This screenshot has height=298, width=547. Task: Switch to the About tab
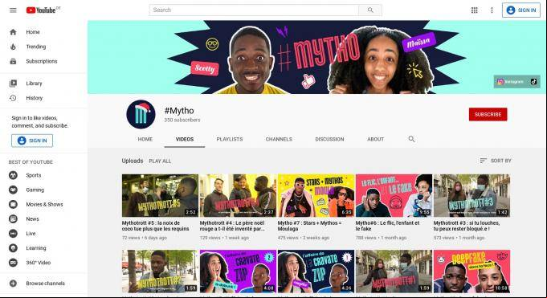(375, 139)
